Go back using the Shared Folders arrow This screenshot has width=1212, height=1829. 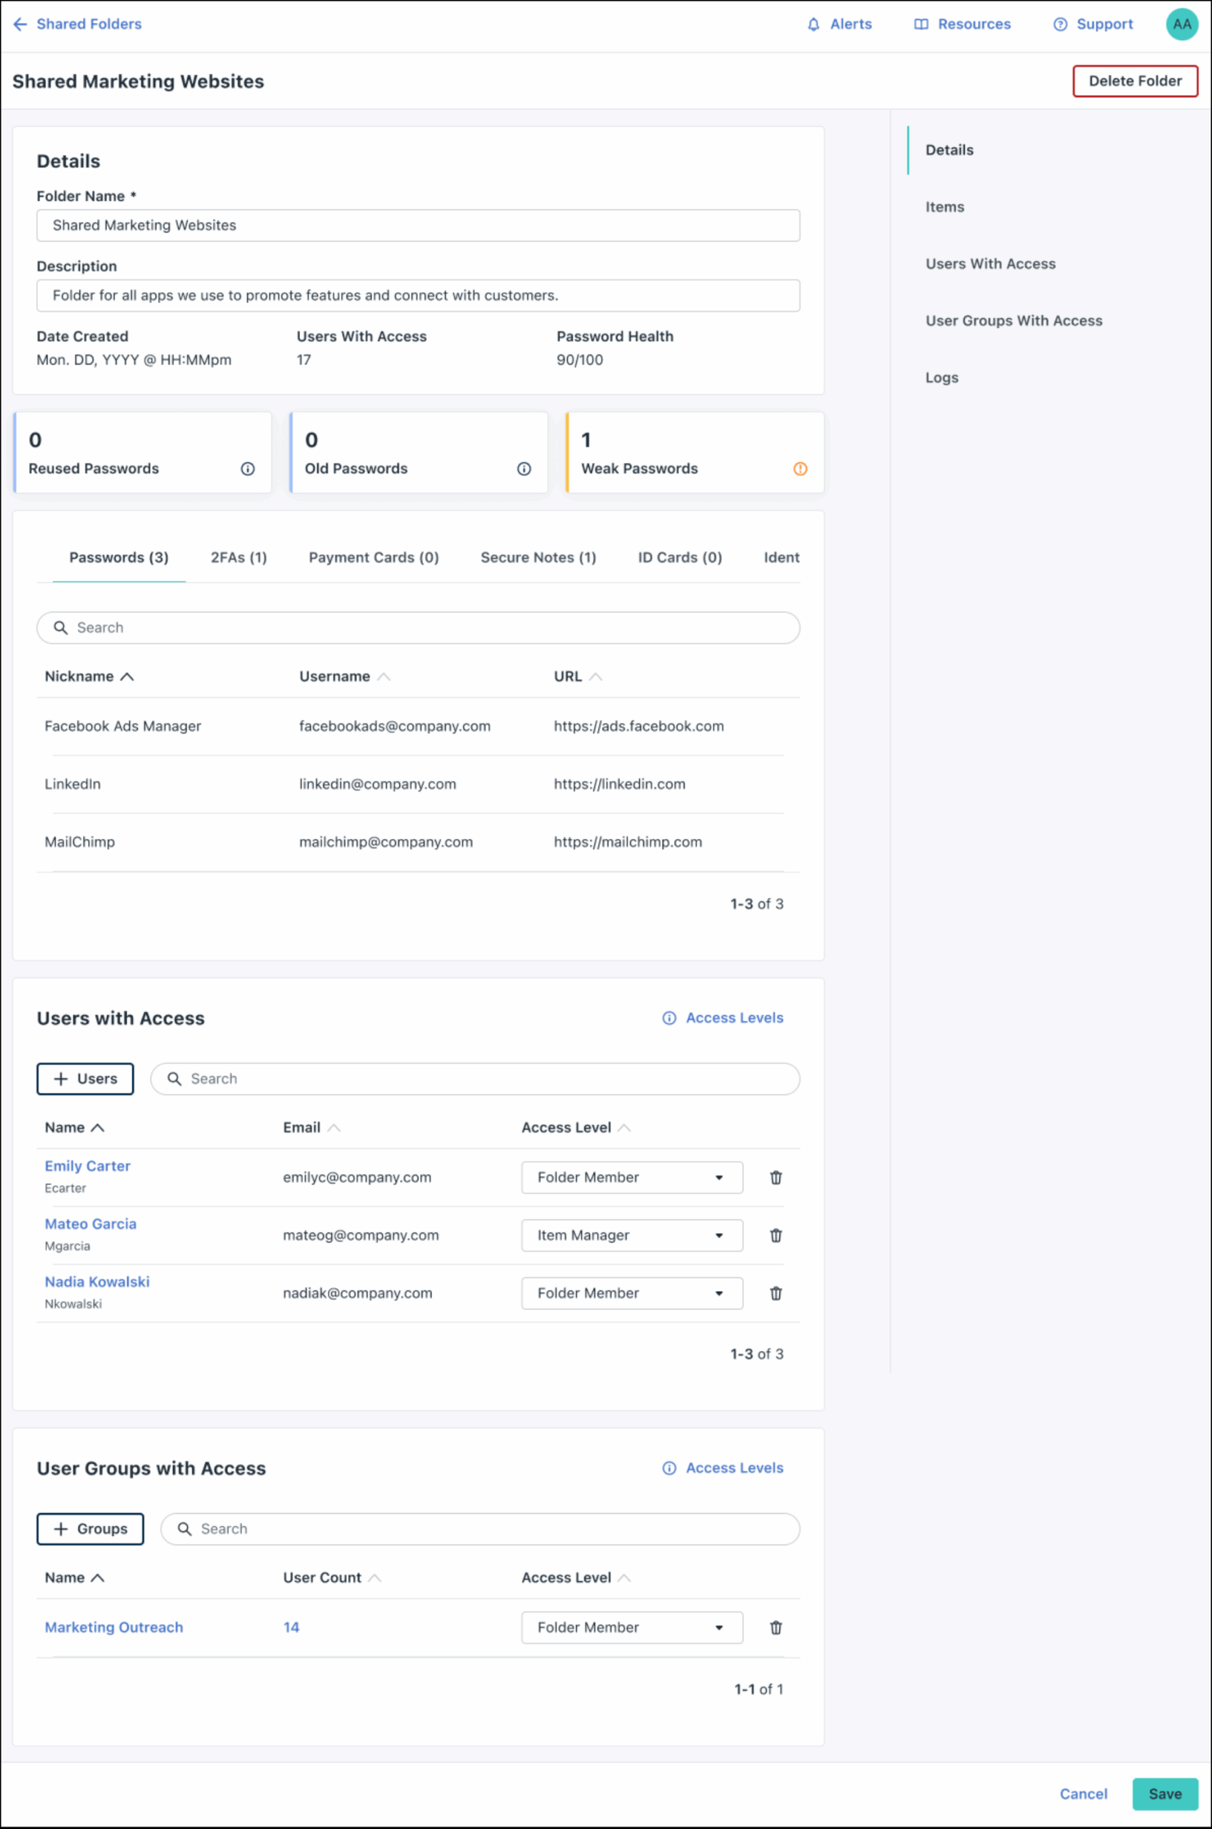click(x=19, y=24)
